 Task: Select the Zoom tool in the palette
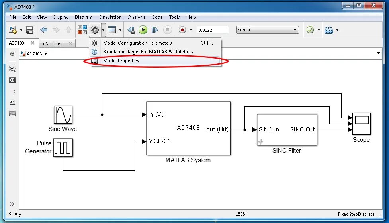click(12, 69)
